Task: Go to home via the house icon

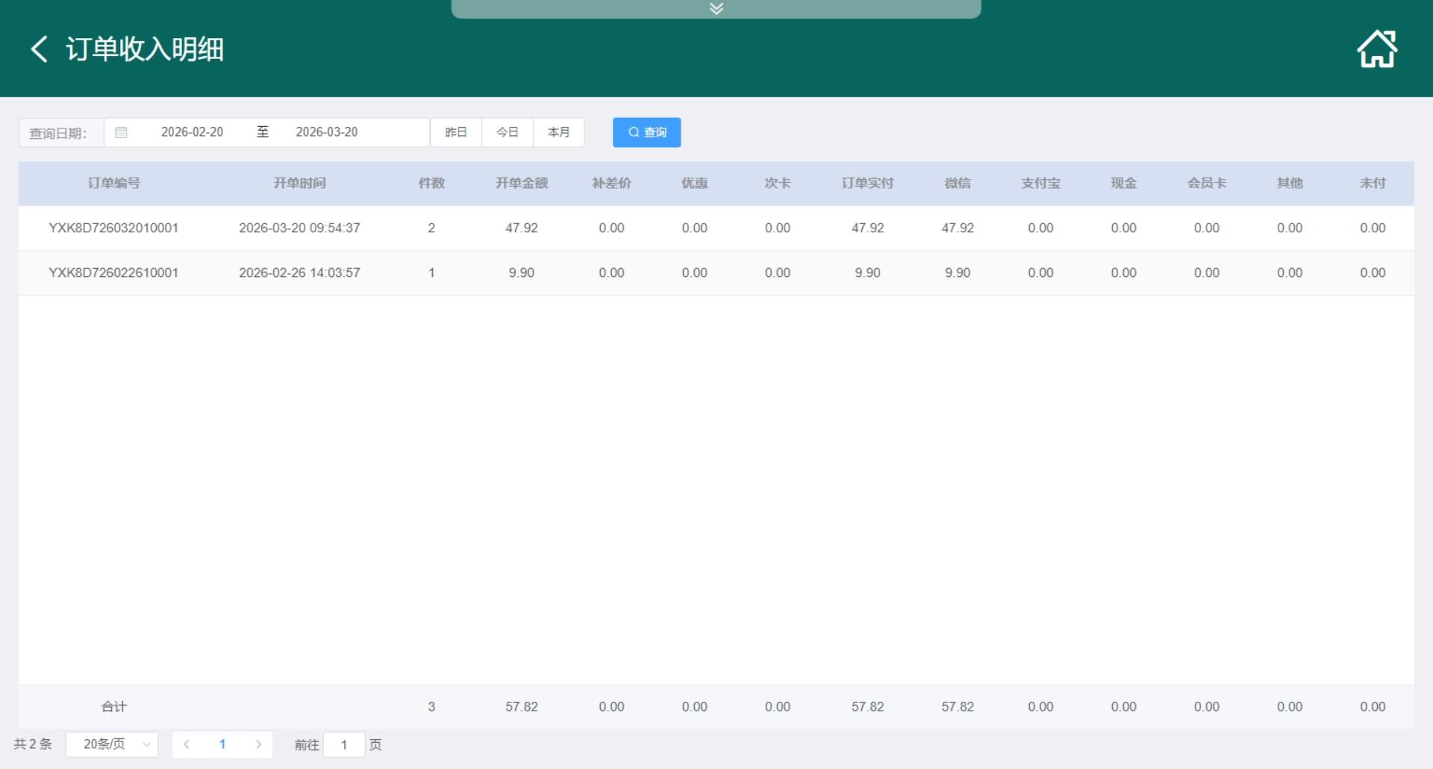Action: 1376,49
